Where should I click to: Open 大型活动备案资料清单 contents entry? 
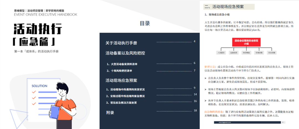coord(122,64)
